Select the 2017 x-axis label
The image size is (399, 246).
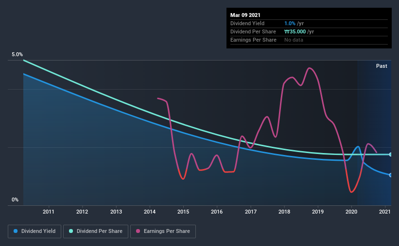251,212
